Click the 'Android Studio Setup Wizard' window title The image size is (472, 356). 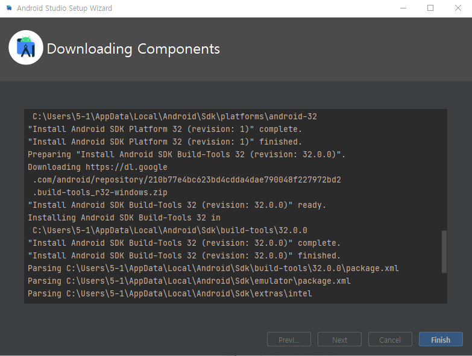point(65,8)
